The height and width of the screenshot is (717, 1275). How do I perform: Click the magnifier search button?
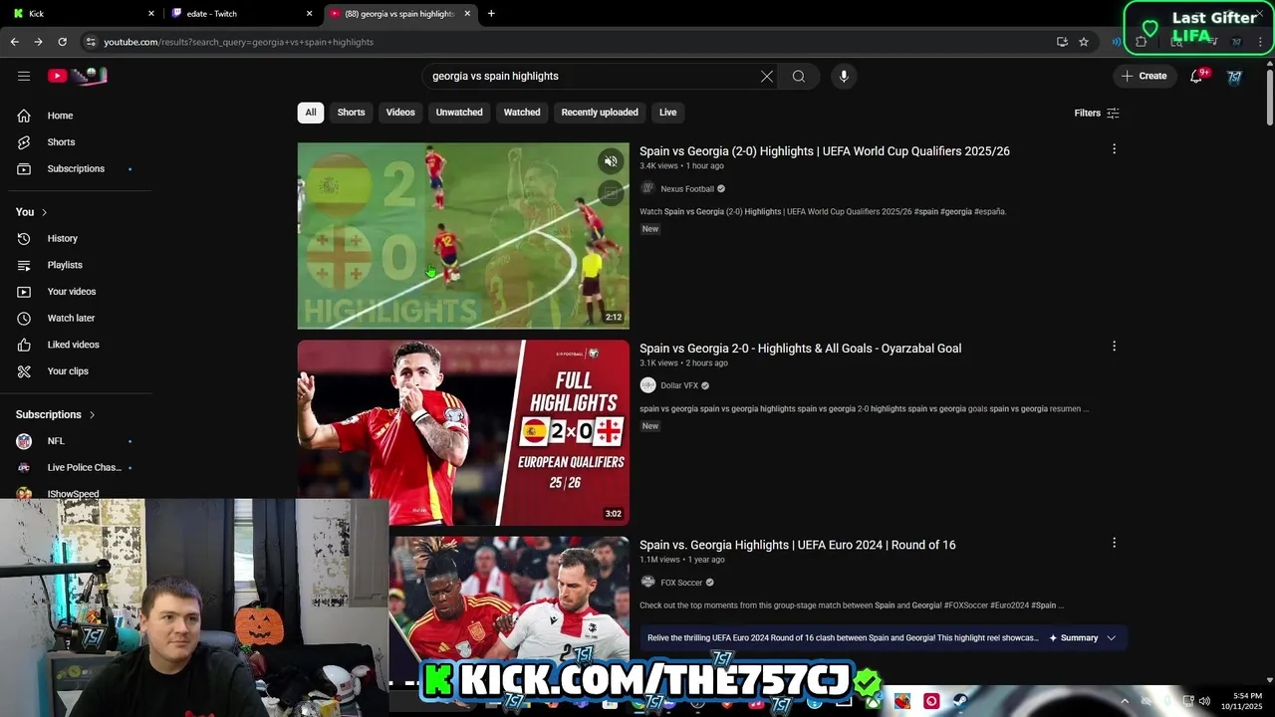(799, 76)
